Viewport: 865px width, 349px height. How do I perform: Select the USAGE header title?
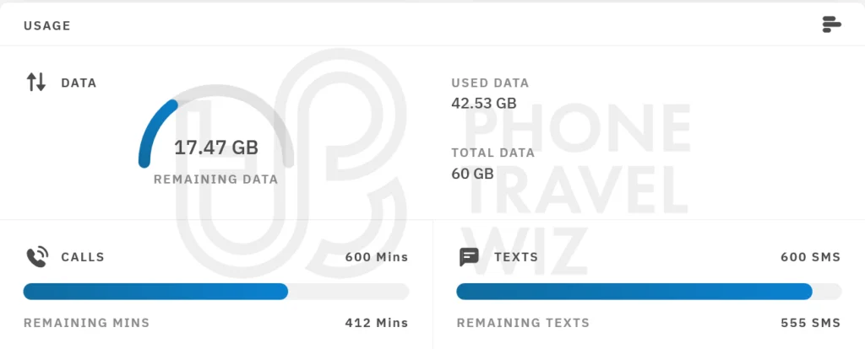tap(47, 26)
